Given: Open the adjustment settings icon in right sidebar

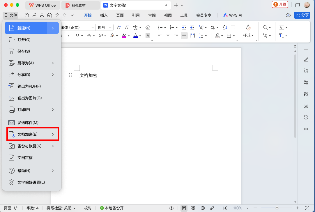Looking at the screenshot, I should coord(306,82).
